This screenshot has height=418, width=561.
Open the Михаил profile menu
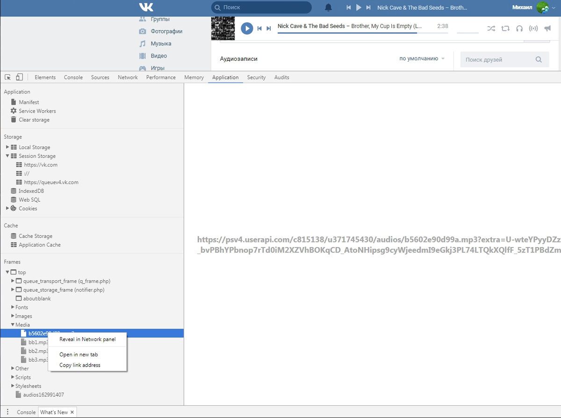(x=533, y=7)
